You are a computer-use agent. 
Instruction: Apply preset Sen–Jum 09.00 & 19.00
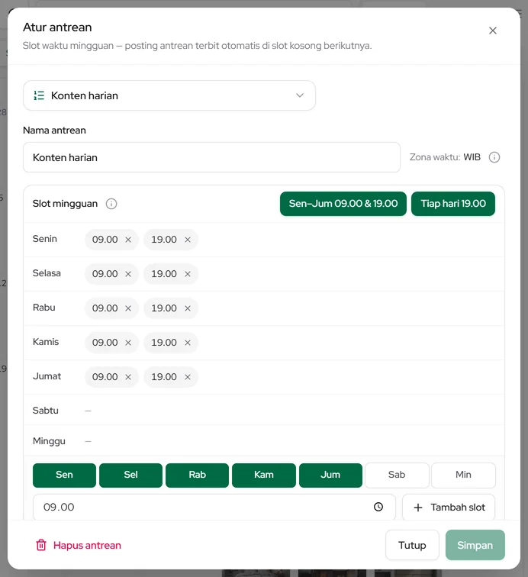click(343, 204)
